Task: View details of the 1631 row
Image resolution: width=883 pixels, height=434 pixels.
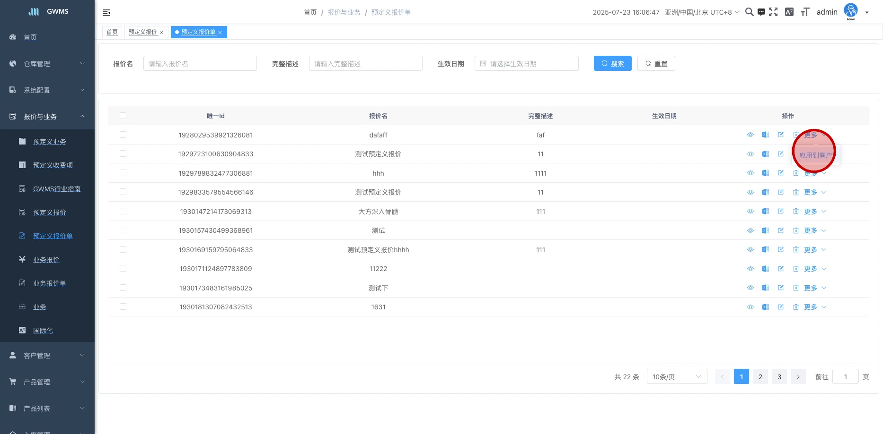Action: [x=750, y=307]
